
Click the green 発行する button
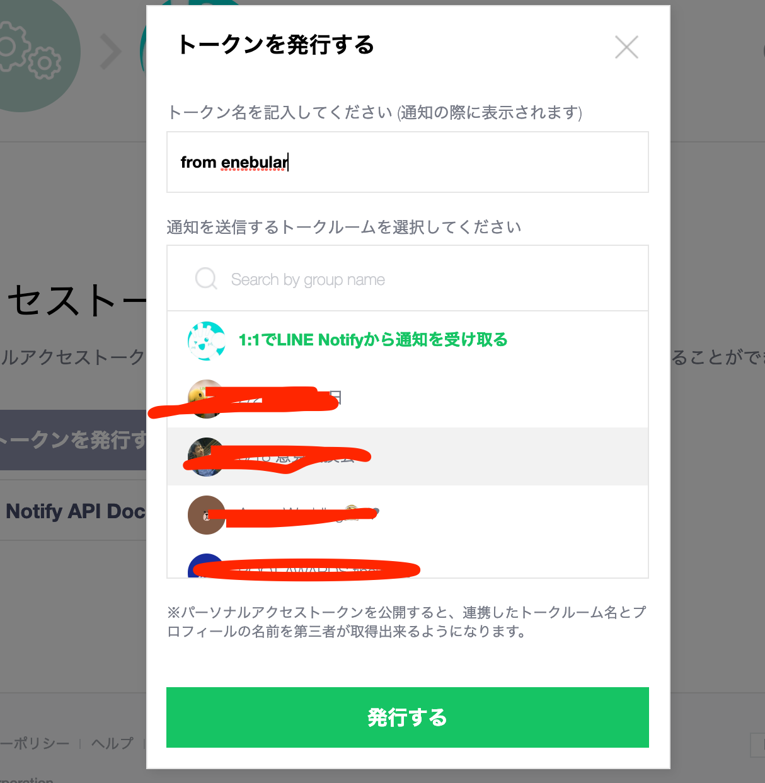[408, 717]
